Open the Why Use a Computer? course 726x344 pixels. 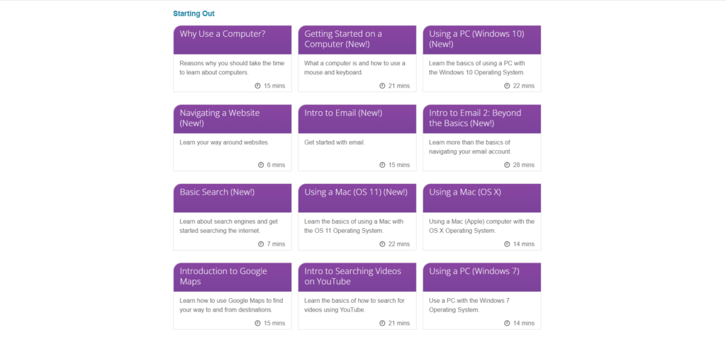click(223, 34)
